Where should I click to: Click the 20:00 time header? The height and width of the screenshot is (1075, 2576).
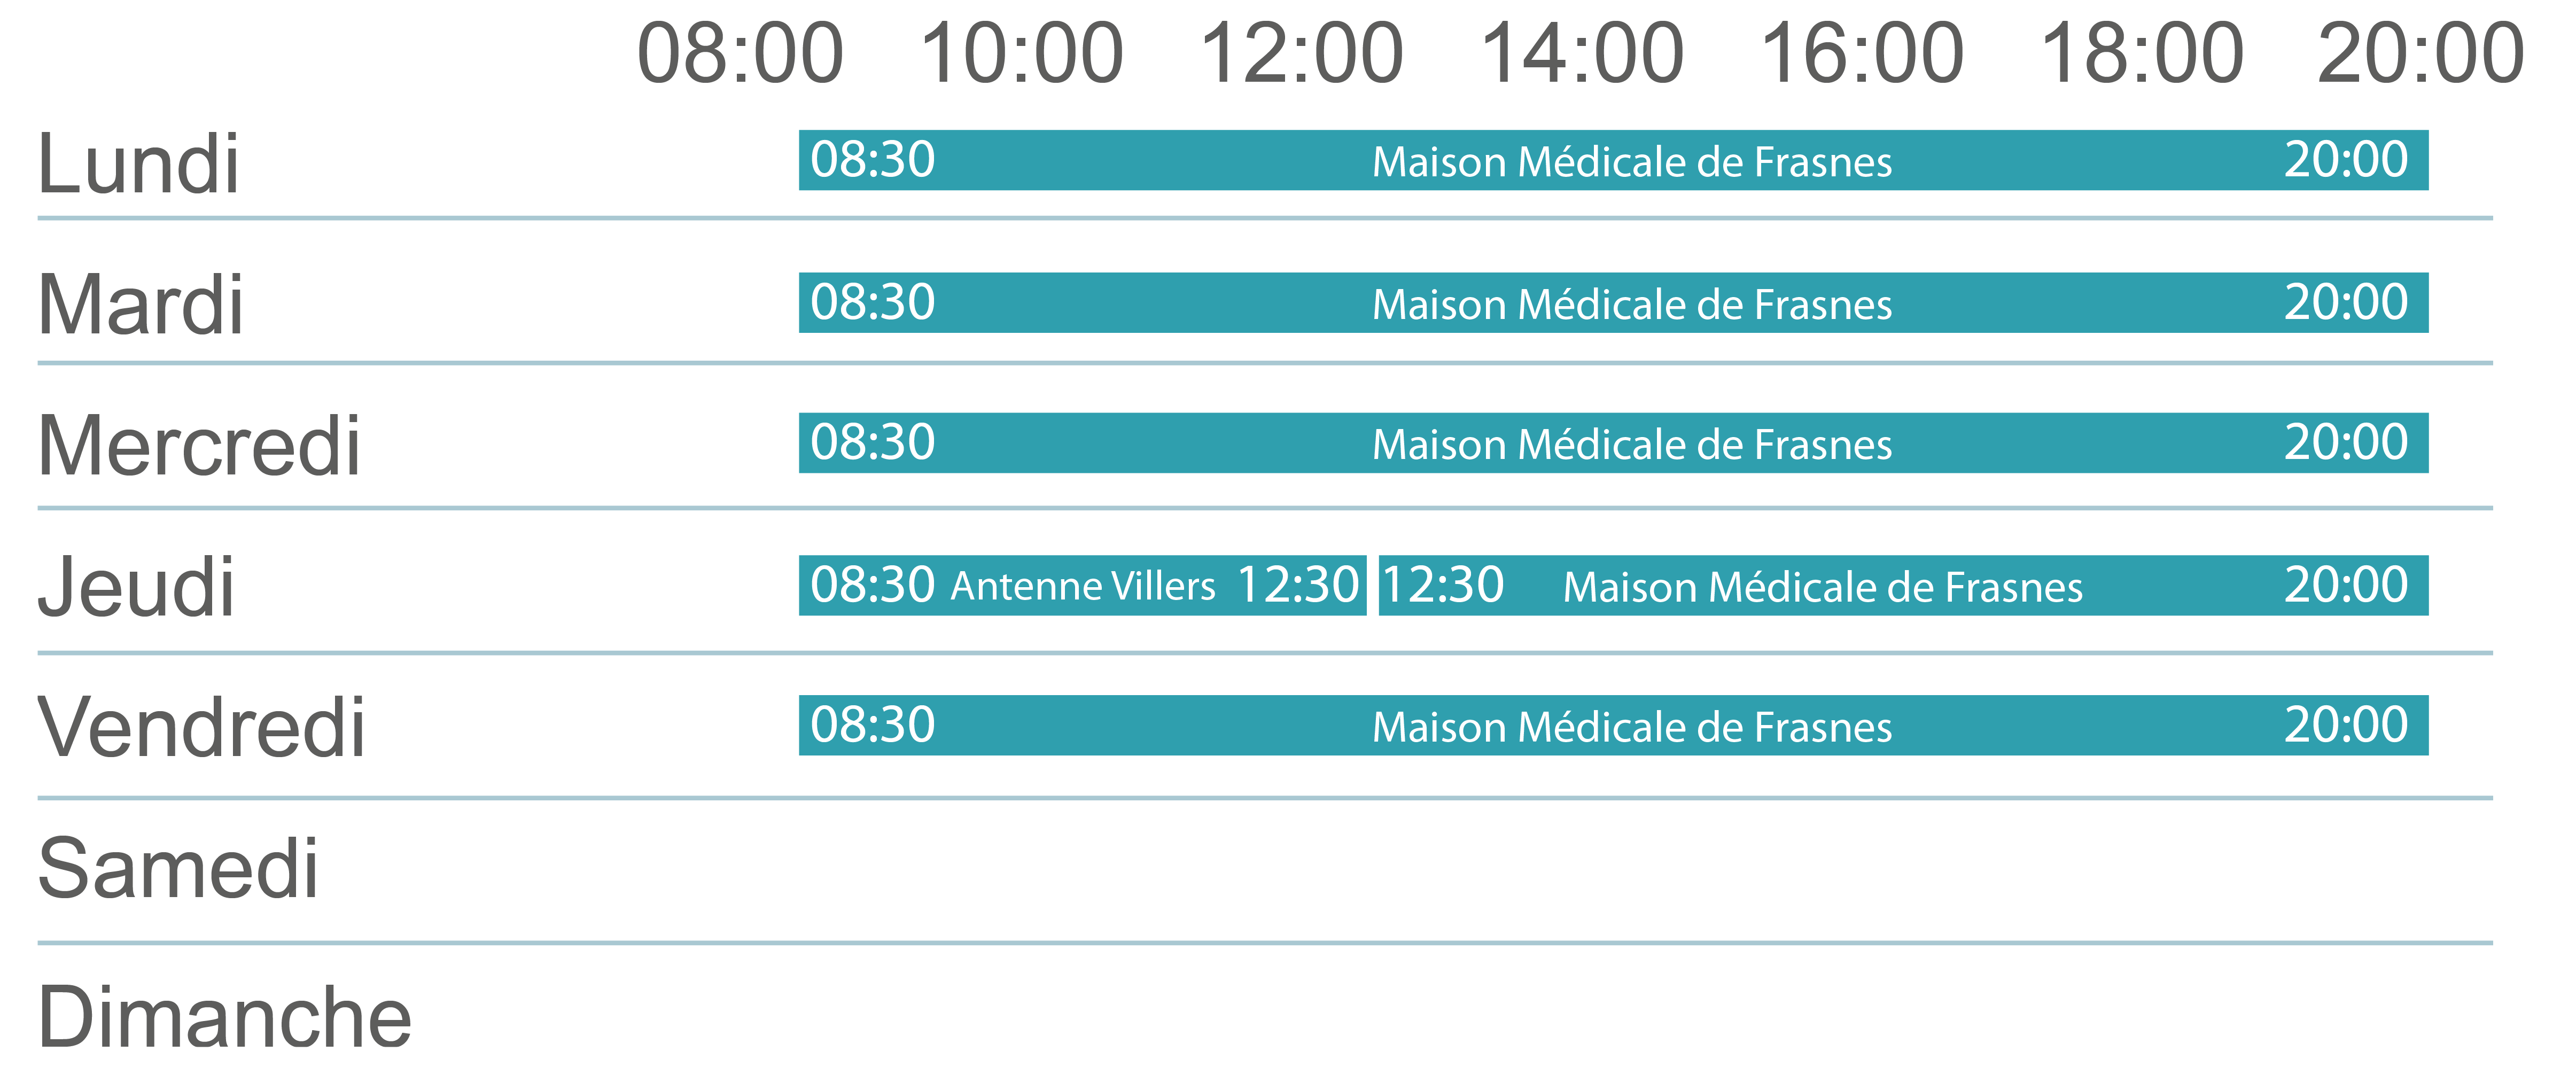coord(2421,53)
